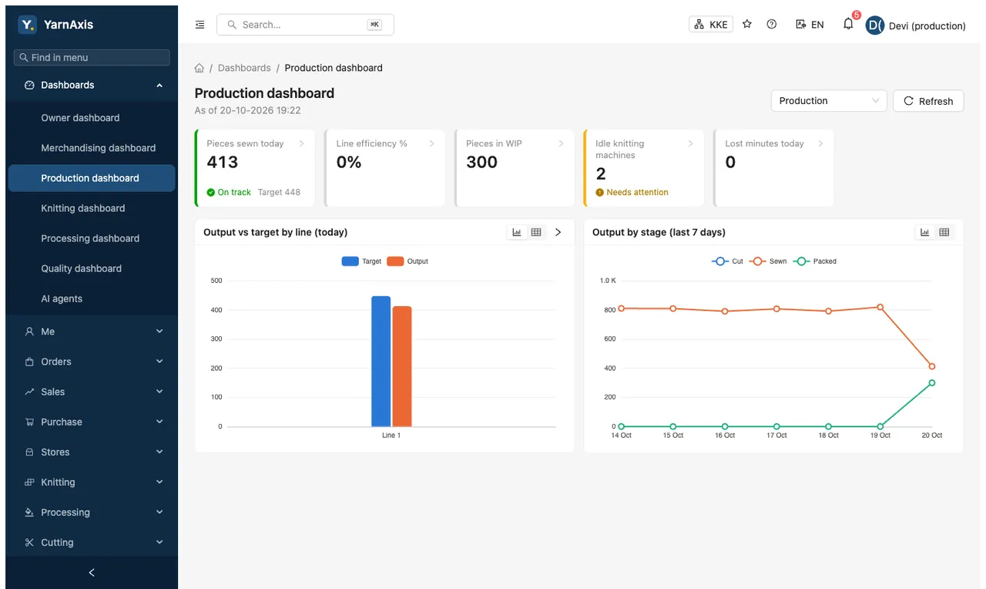Click the Packed data point on 20 Oct

click(x=931, y=382)
